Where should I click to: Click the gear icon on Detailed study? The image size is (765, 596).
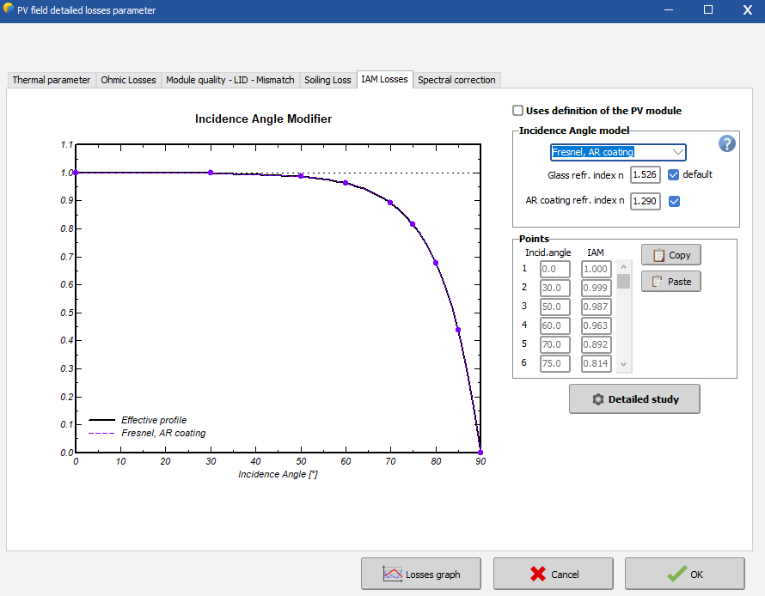click(597, 399)
